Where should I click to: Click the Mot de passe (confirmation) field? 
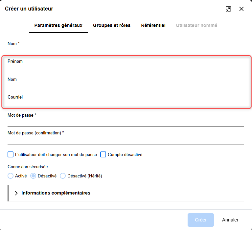pos(126,140)
